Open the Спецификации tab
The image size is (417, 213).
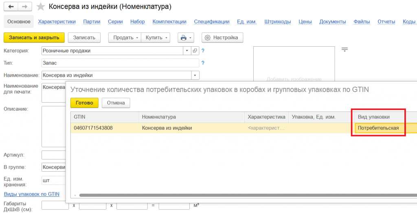(x=212, y=22)
